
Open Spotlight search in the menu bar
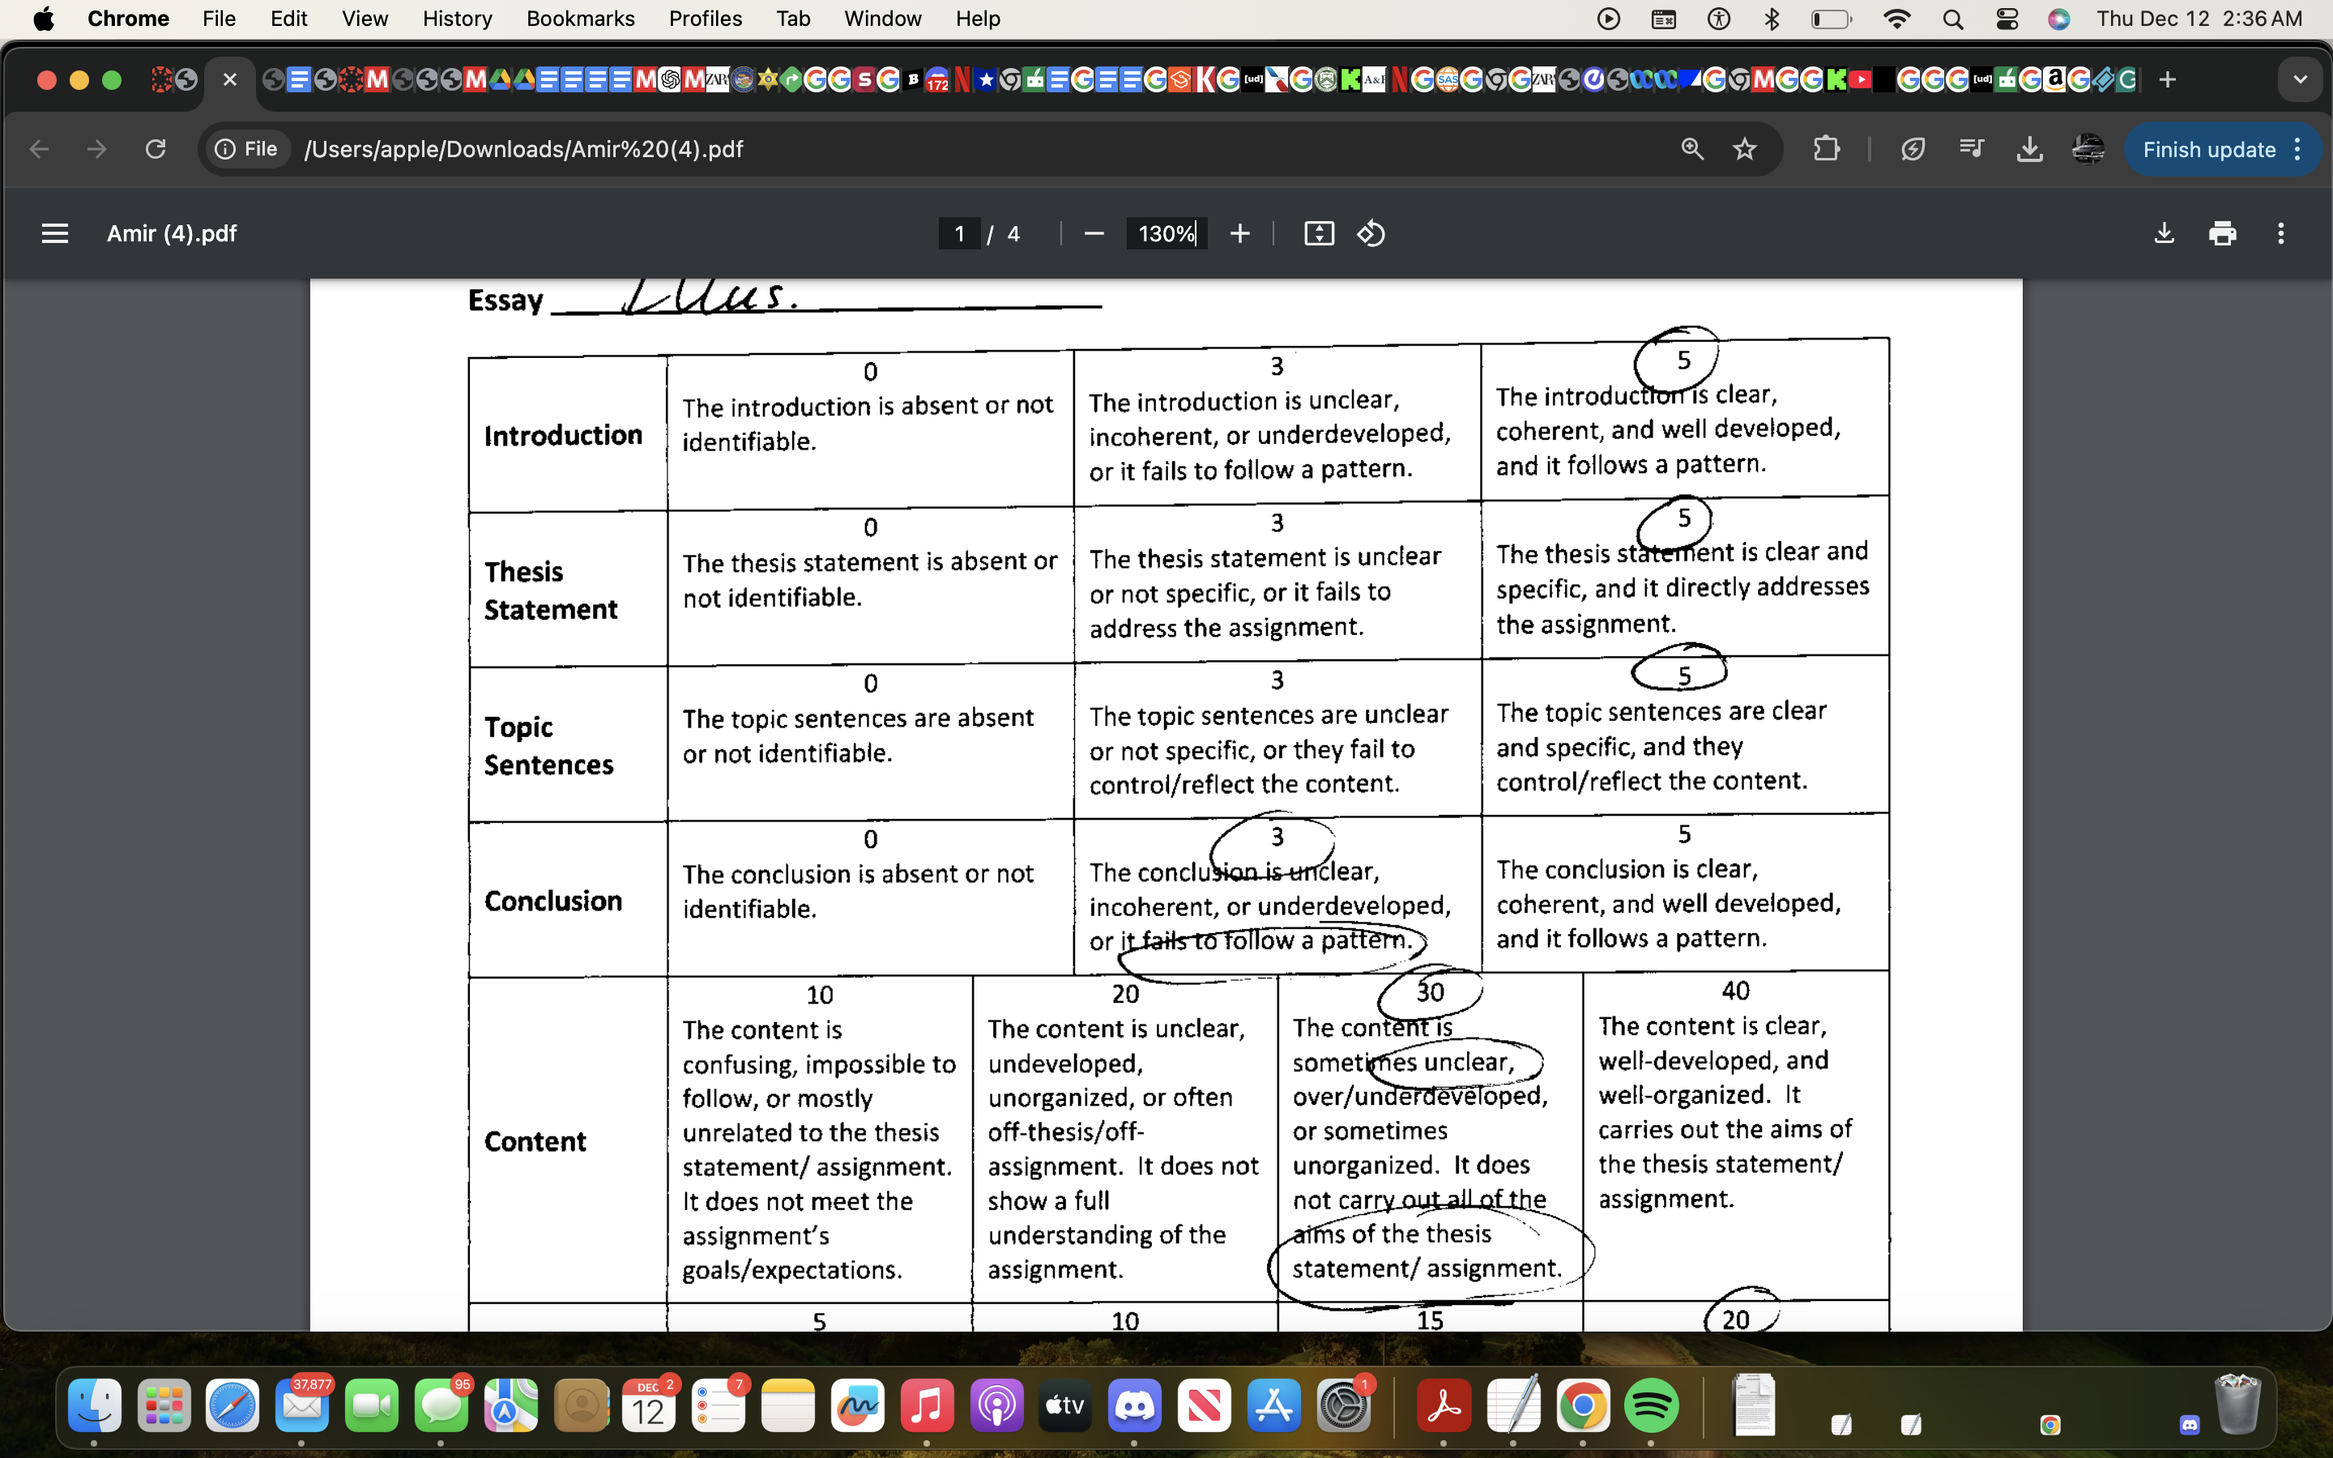coord(1952,19)
